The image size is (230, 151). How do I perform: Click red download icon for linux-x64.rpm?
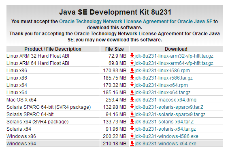(x=132, y=85)
